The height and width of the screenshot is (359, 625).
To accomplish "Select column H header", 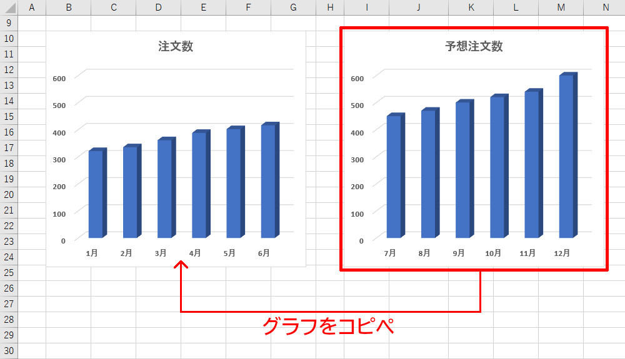I will click(x=330, y=7).
